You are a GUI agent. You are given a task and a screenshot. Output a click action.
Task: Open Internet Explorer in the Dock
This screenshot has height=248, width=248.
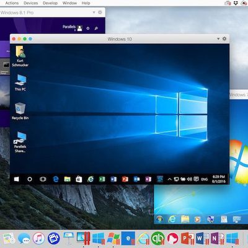(143, 238)
